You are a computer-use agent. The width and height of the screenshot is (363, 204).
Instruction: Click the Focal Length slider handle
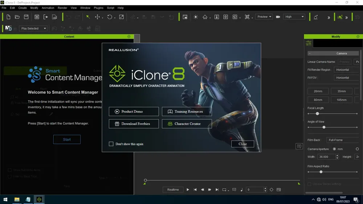tap(317, 114)
